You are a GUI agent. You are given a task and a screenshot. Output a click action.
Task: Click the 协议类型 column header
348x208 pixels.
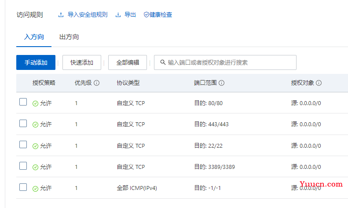pos(128,83)
